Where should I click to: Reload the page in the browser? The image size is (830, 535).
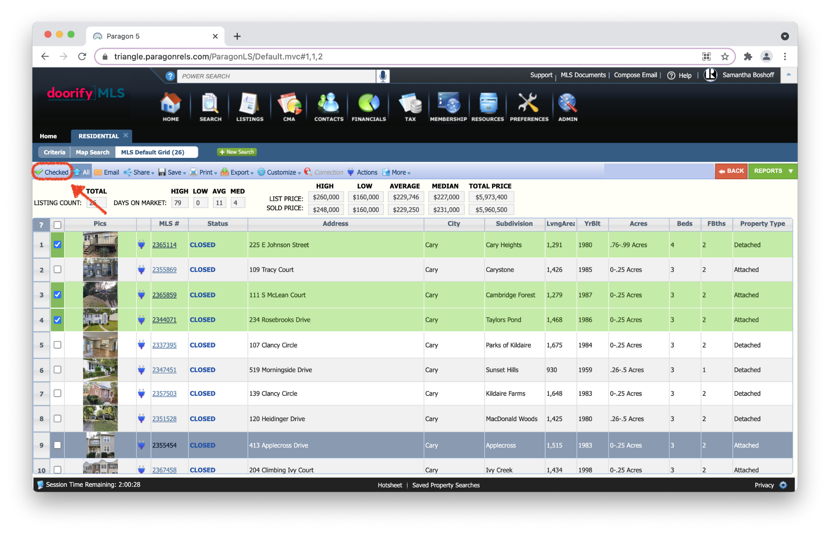(x=82, y=56)
